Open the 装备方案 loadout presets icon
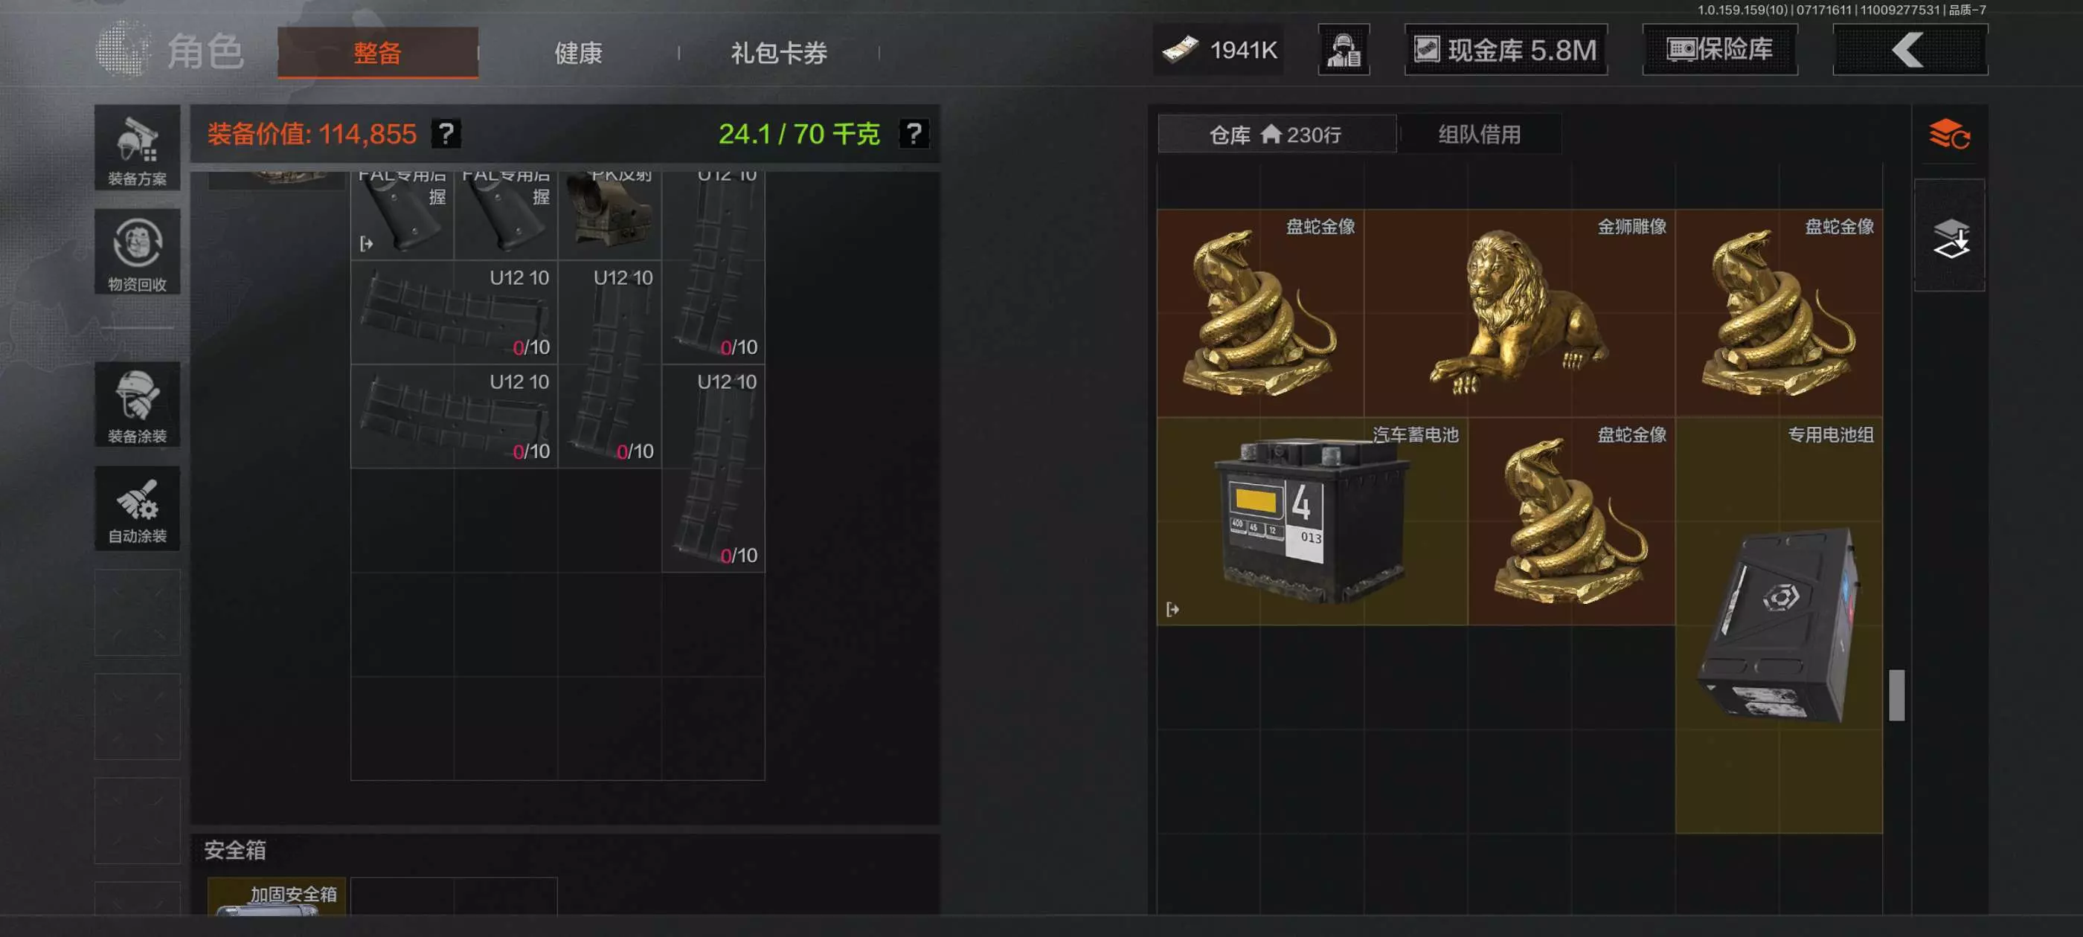Screen dimensions: 2083x937 [137, 148]
